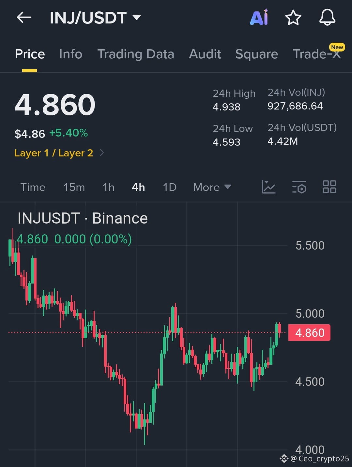Select the 1D interval

click(170, 187)
